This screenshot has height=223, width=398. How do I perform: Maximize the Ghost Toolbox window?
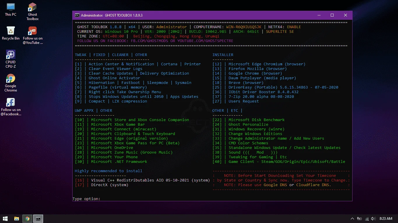click(332, 15)
